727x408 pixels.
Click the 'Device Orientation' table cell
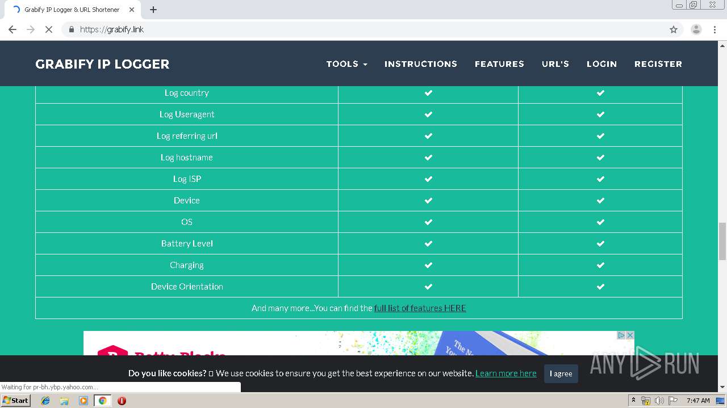click(187, 287)
